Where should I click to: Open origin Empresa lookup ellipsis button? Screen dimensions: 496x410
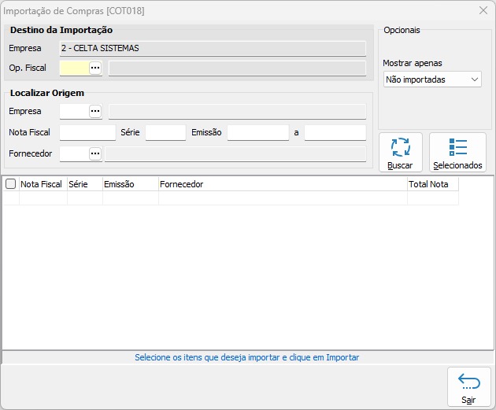[95, 112]
